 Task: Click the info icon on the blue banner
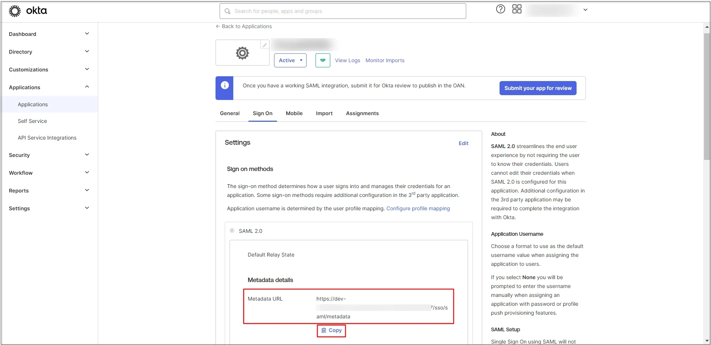point(225,85)
